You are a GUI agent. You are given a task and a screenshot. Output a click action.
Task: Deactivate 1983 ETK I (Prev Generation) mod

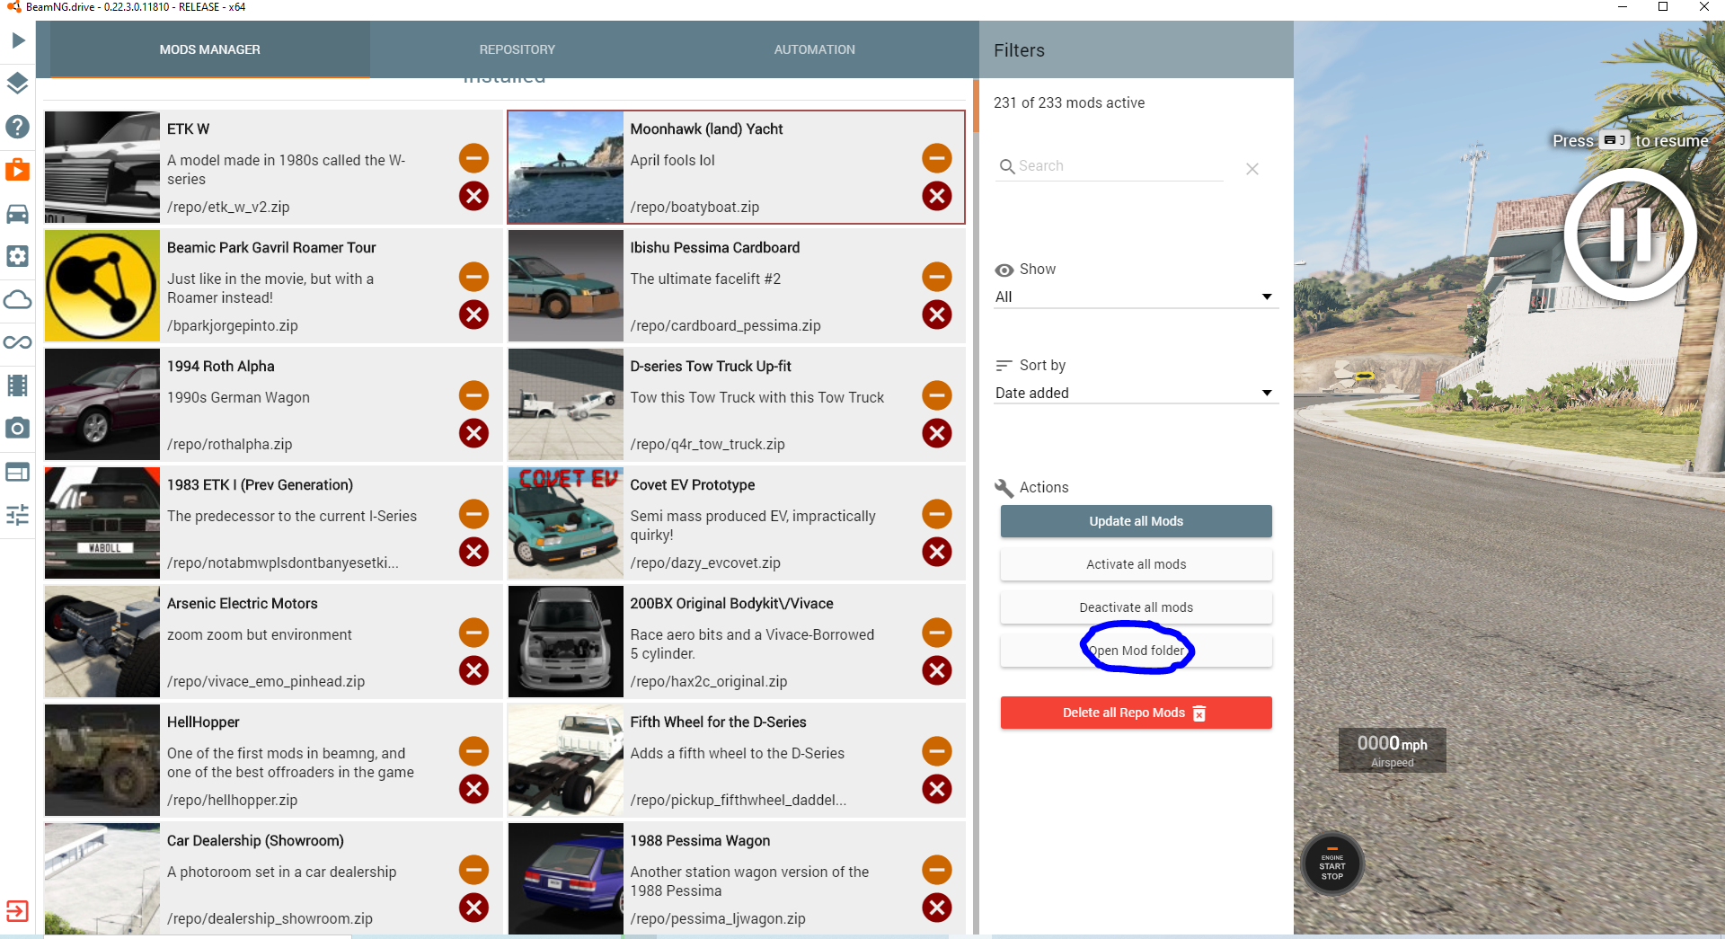(473, 514)
